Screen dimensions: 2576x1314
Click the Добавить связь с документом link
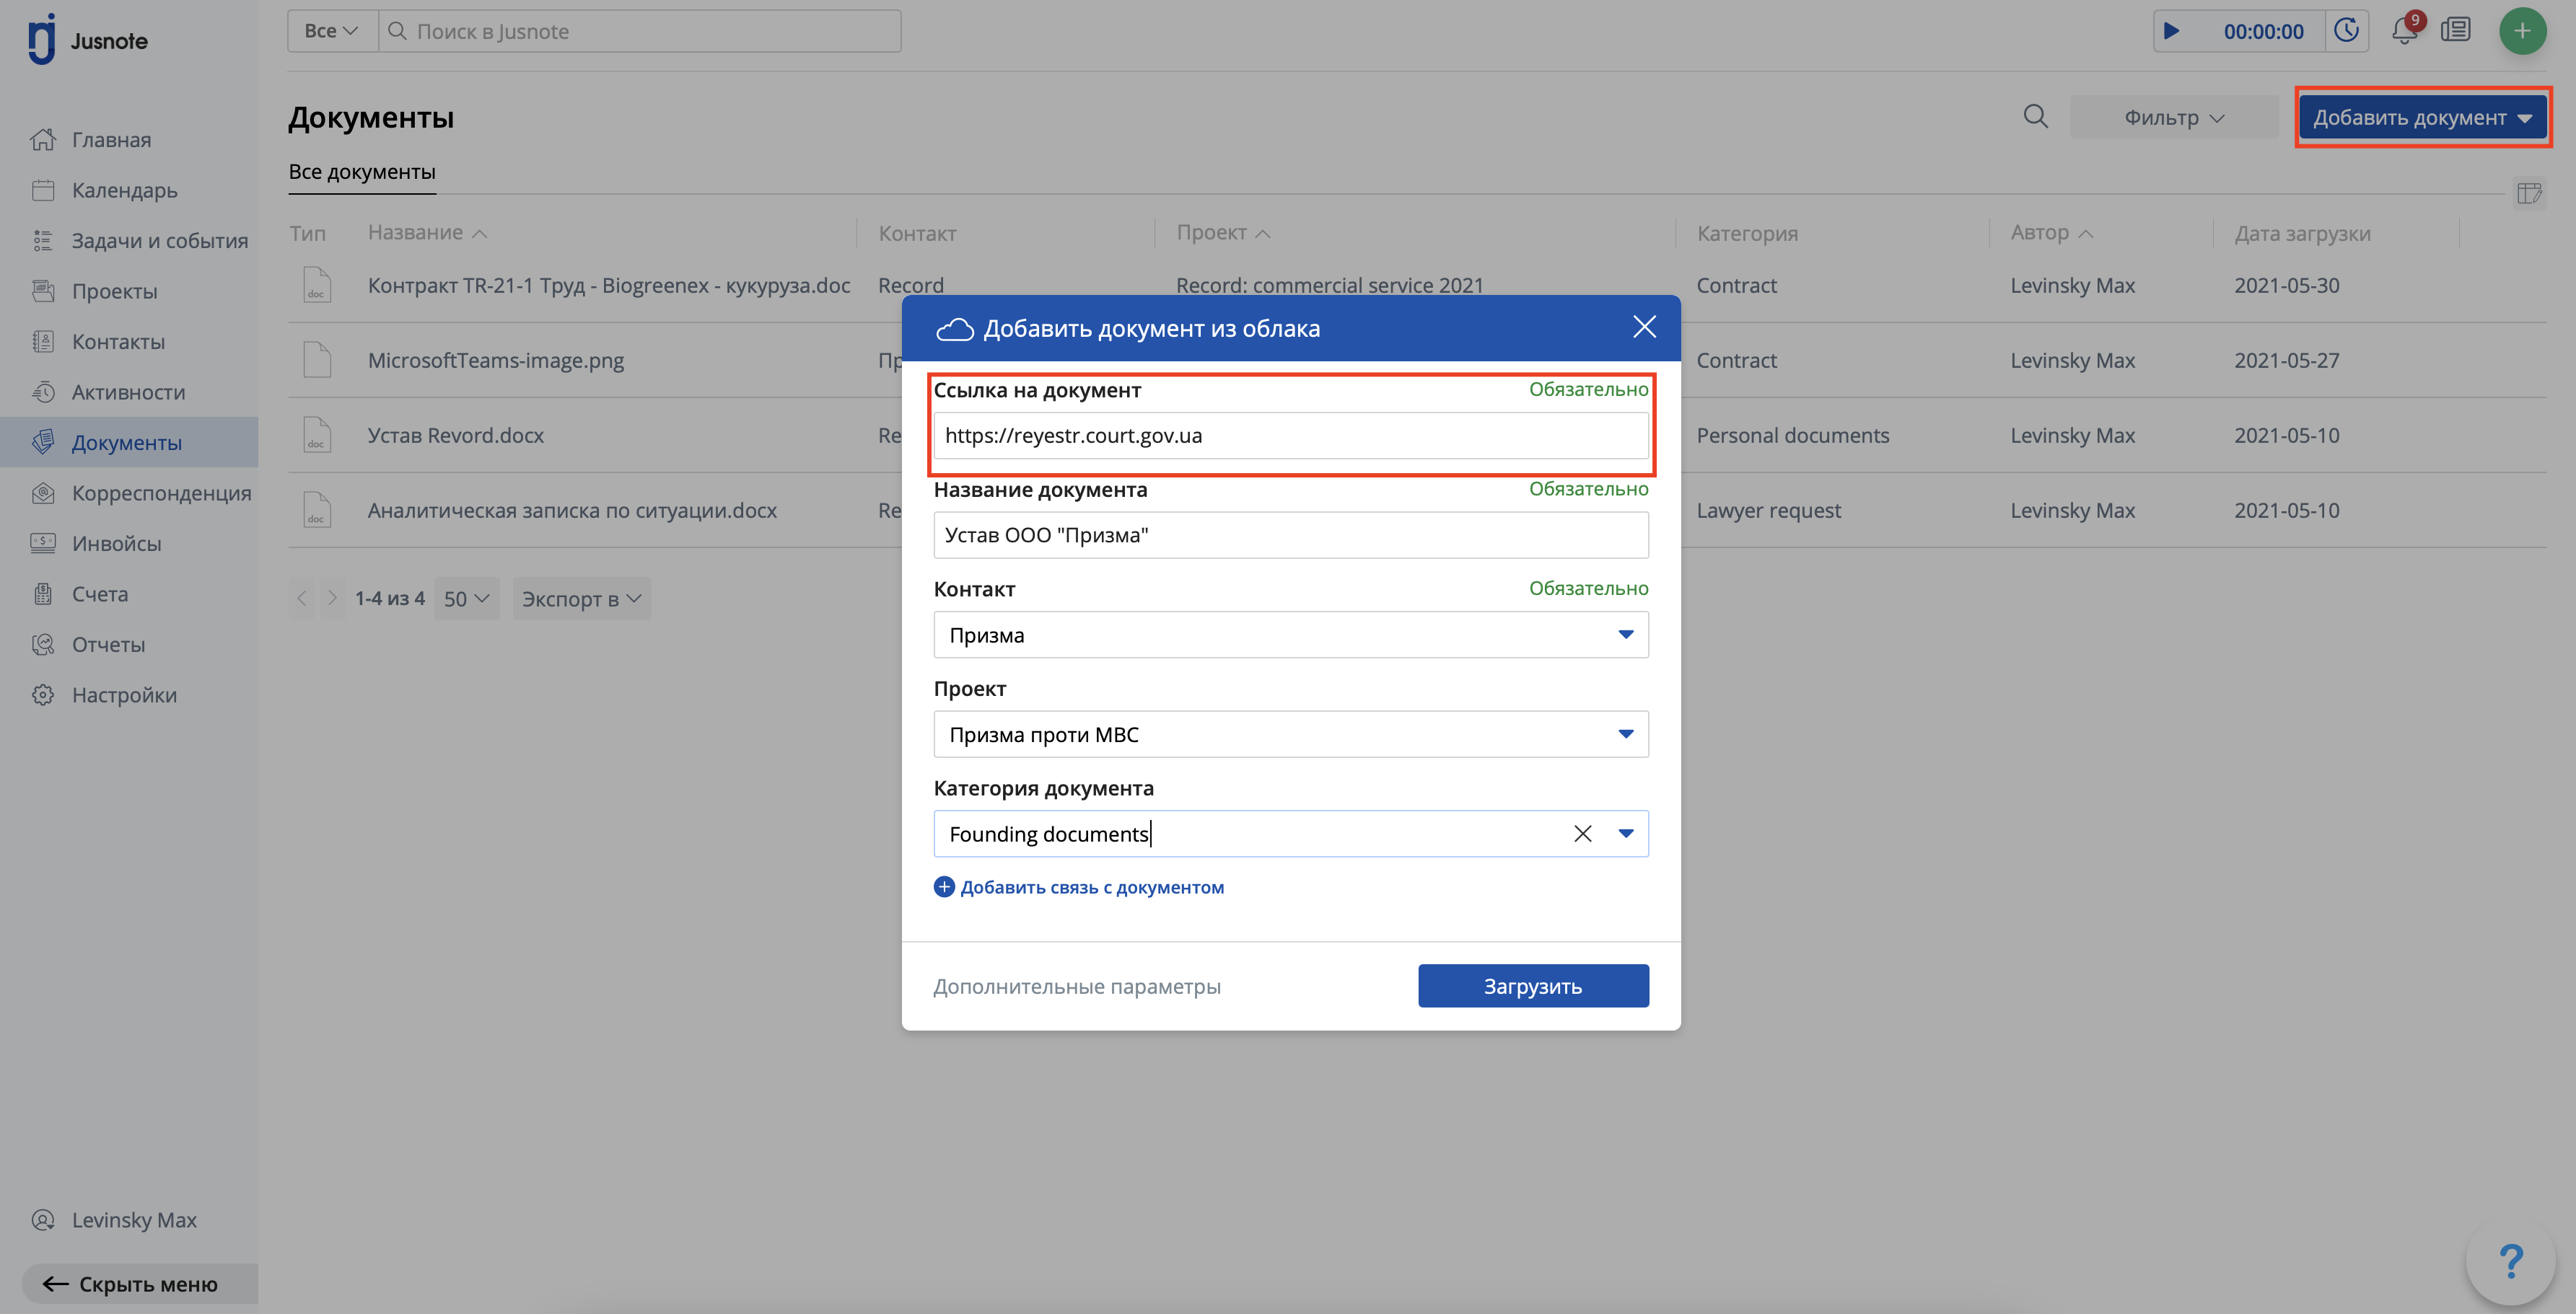[1091, 887]
